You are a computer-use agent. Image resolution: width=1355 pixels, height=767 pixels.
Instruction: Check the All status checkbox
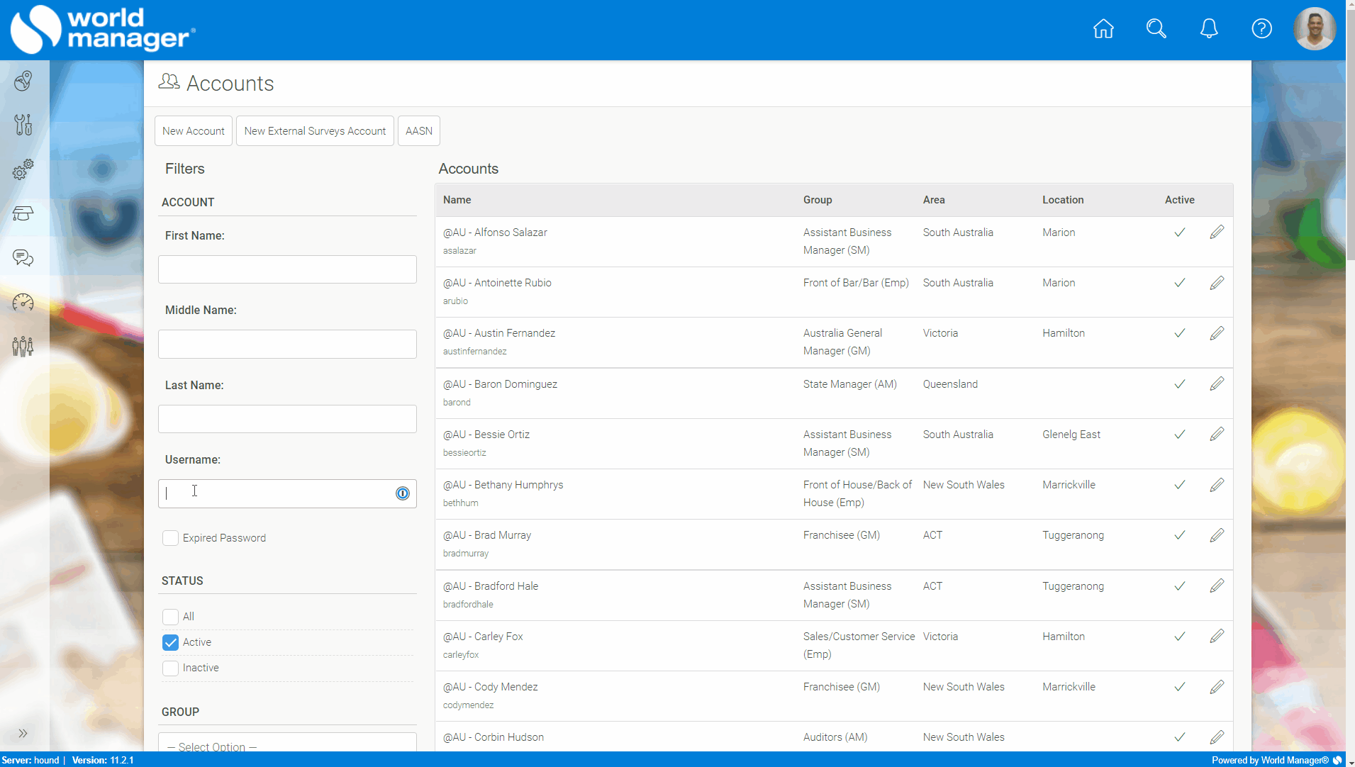pos(170,617)
